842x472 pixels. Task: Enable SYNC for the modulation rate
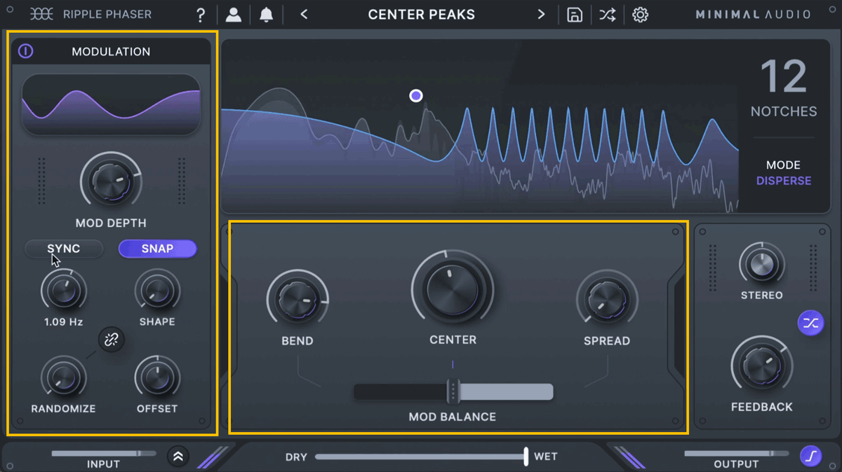pos(64,249)
